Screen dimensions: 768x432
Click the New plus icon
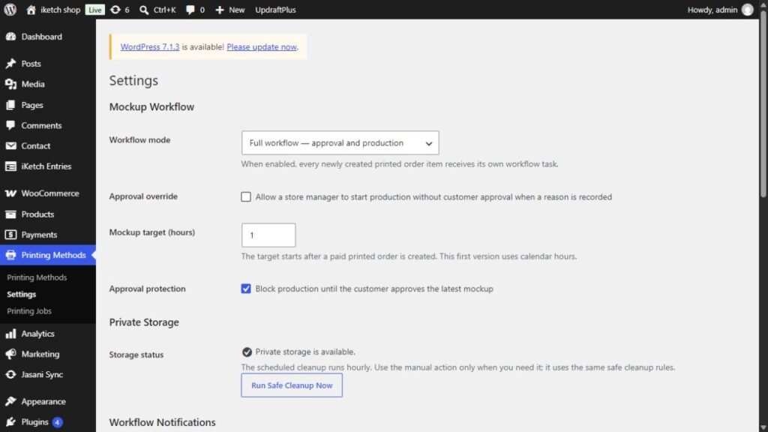pos(220,10)
